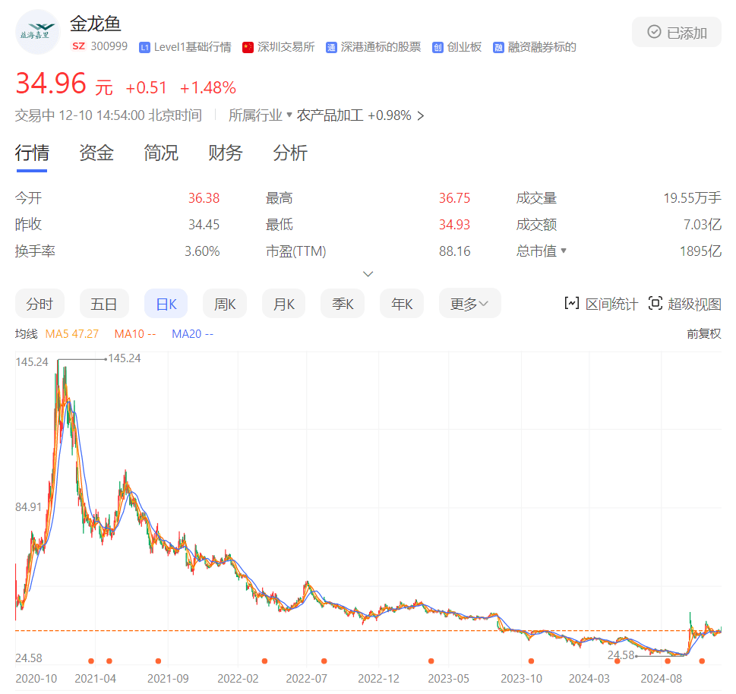Image resolution: width=736 pixels, height=694 pixels.
Task: Click the 成交额 value 7.03亿
Action: (703, 225)
